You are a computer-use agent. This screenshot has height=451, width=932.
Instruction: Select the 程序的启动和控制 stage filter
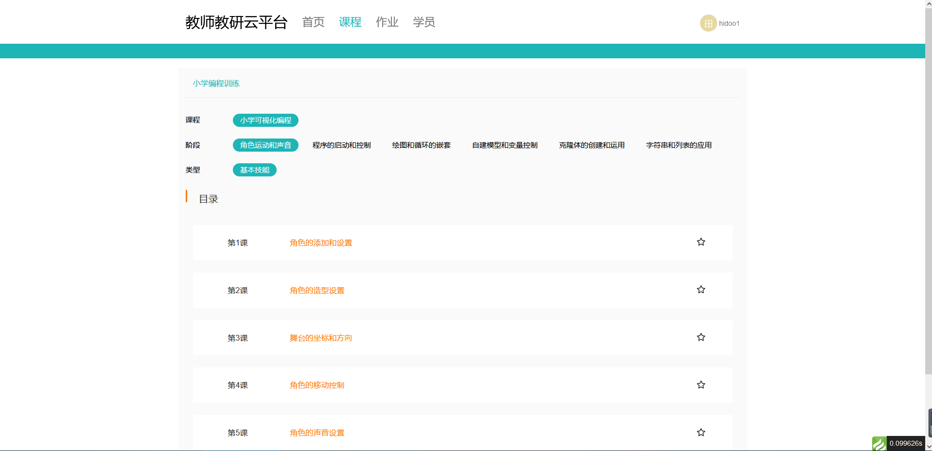[341, 145]
